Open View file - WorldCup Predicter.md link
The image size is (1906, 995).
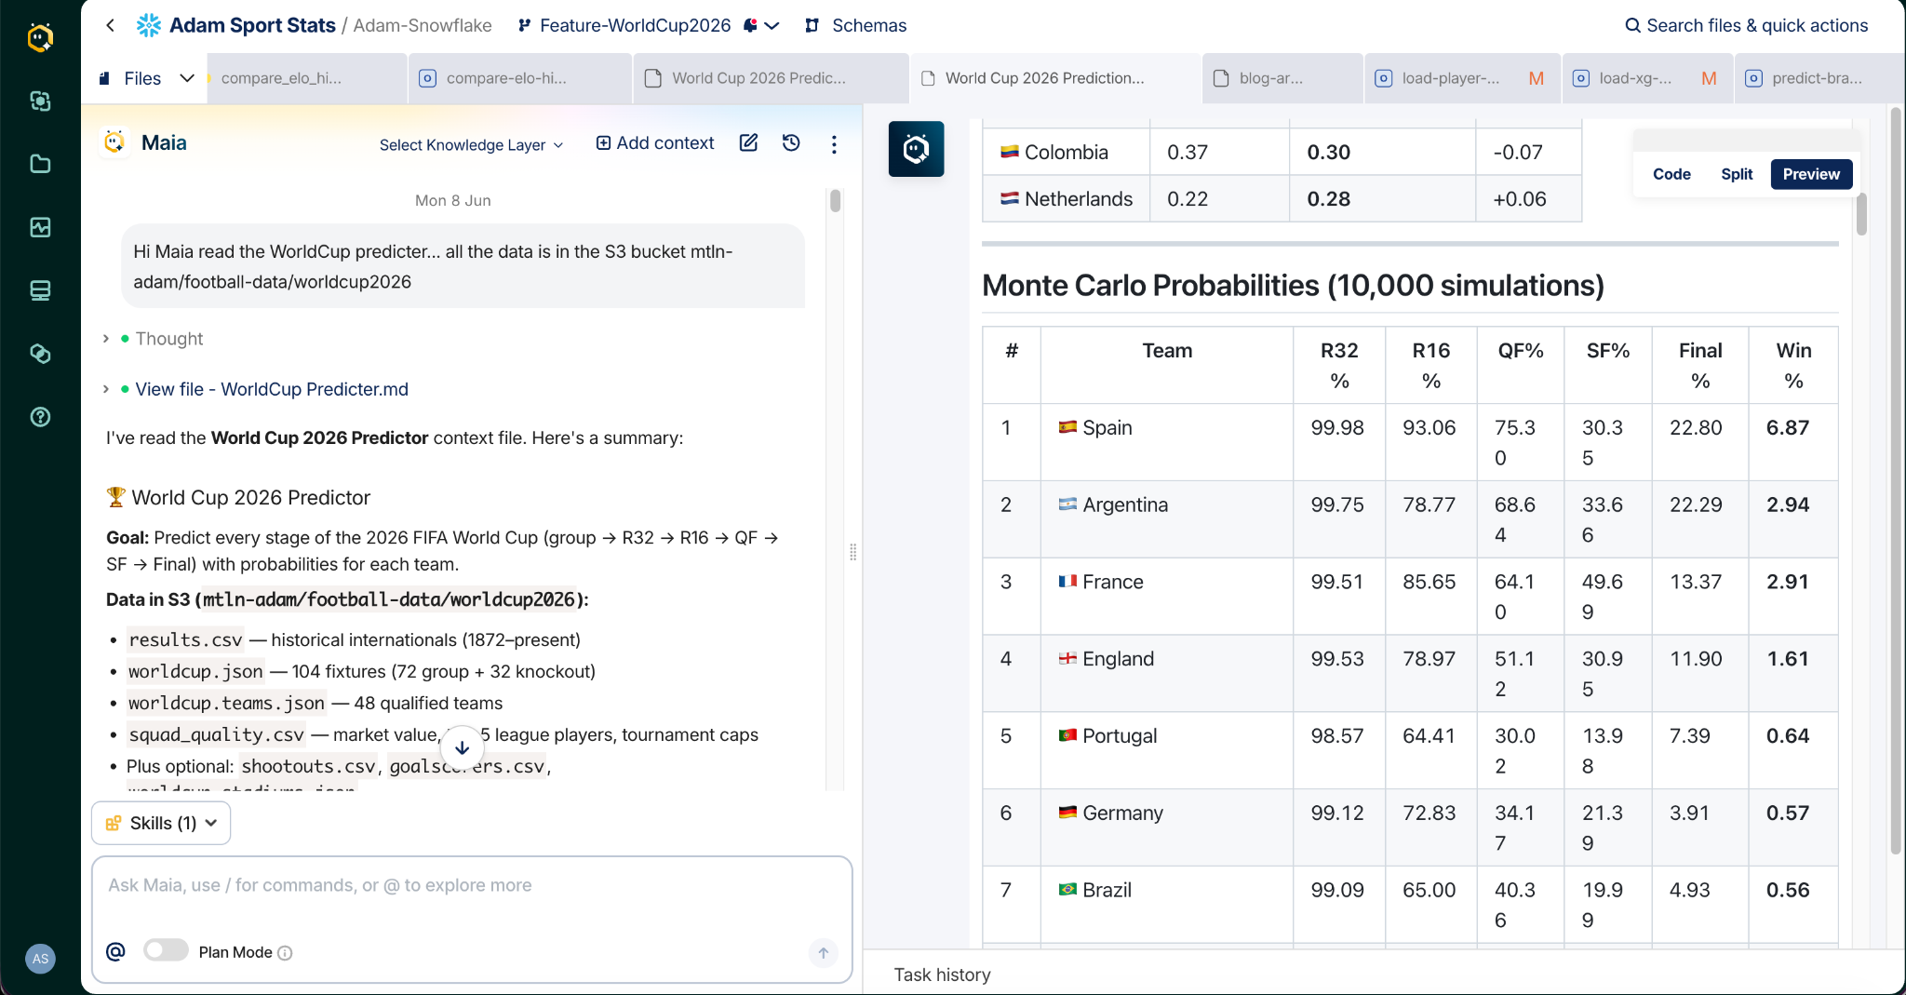272,389
